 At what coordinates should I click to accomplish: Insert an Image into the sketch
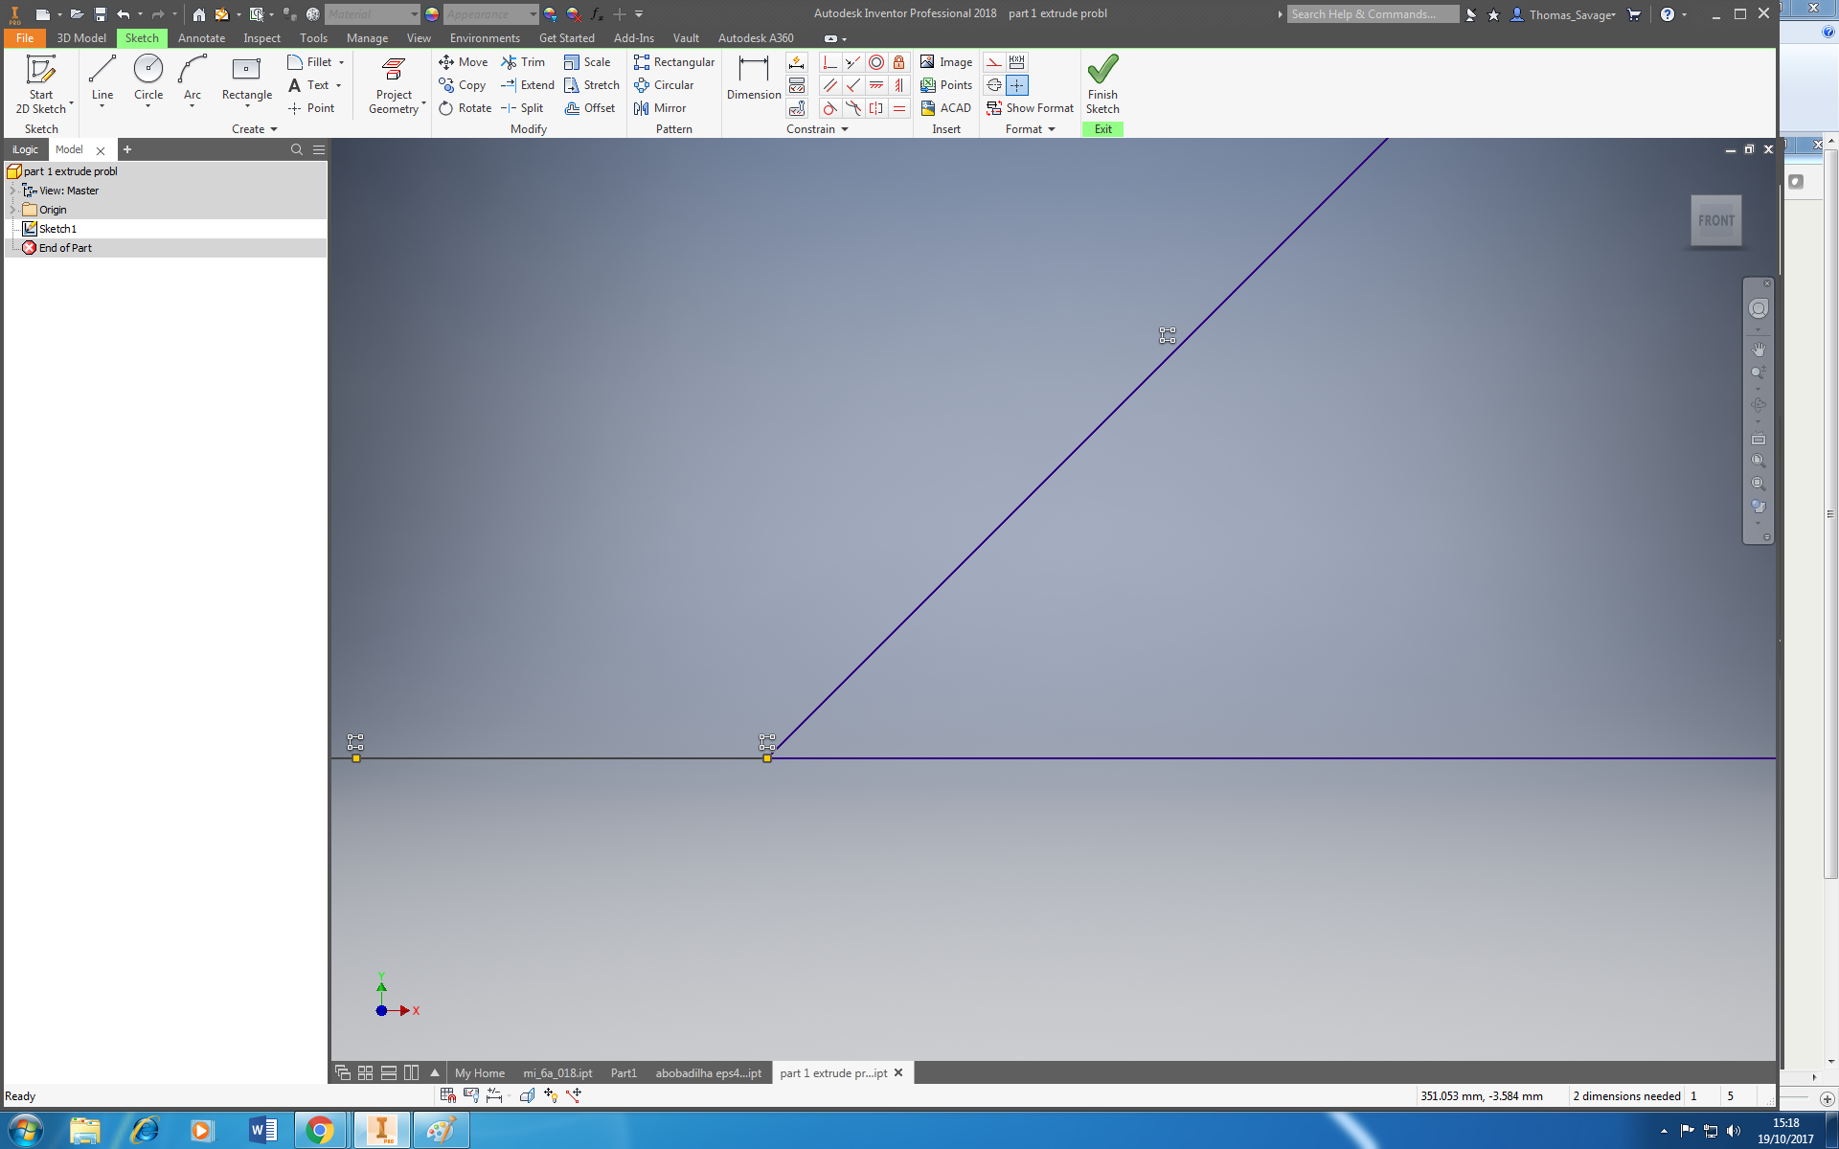[946, 61]
